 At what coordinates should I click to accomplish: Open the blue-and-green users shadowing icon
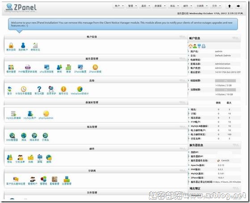point(59,68)
